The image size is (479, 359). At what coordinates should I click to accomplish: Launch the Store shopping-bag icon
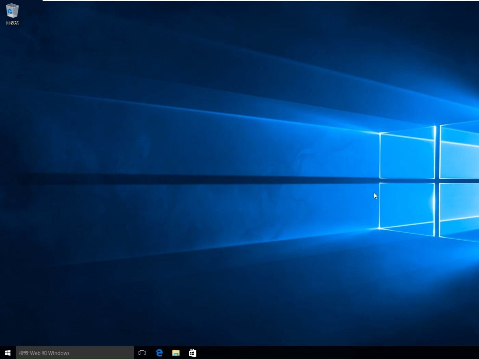pos(193,353)
